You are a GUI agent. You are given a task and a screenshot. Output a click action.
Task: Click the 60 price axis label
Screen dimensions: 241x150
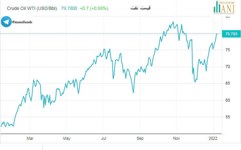click(228, 100)
